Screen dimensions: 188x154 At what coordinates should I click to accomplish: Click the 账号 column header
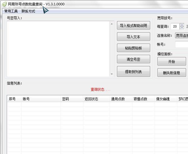(x=41, y=99)
